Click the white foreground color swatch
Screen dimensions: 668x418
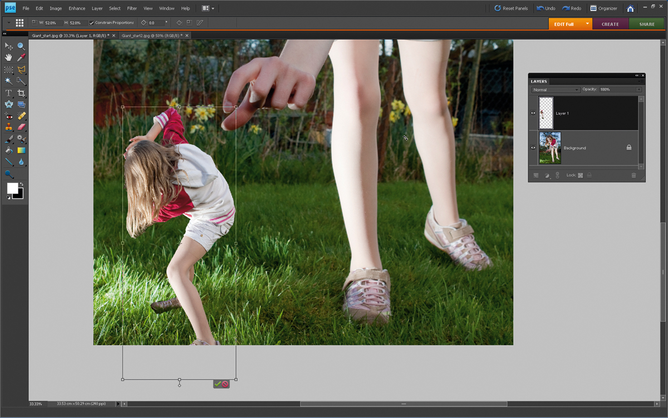tap(12, 188)
